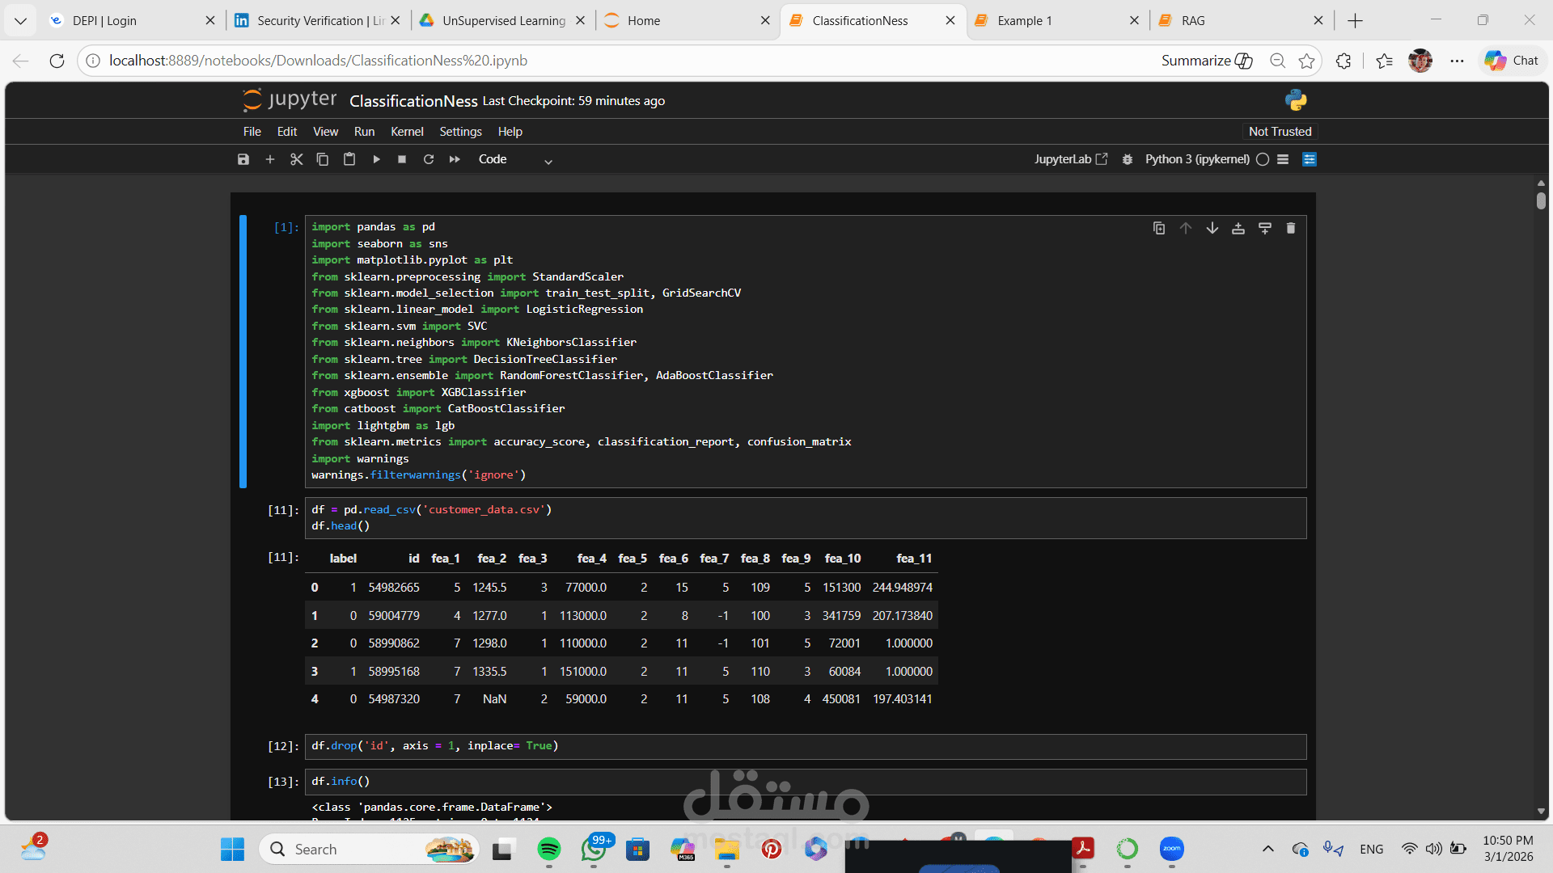Interrupt the kernel with the stop icon
Image resolution: width=1553 pixels, height=873 pixels.
point(402,159)
